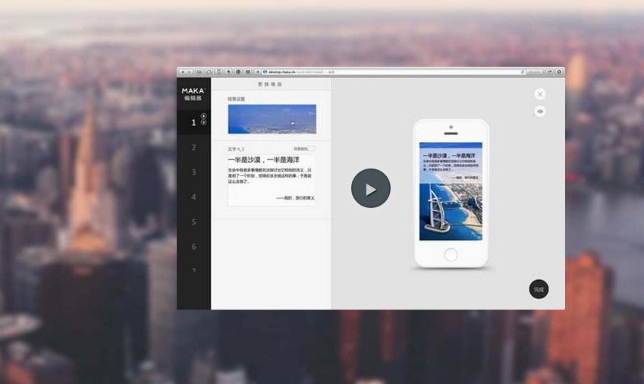Click the large play button

[x=370, y=188]
